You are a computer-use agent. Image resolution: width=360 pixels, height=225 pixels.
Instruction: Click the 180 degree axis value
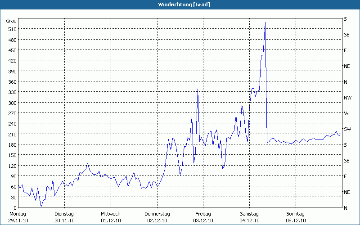13,144
